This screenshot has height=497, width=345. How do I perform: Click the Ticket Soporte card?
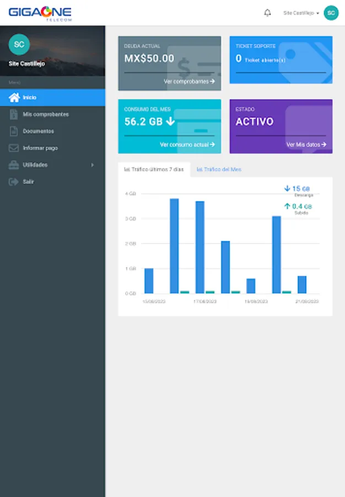pos(281,60)
